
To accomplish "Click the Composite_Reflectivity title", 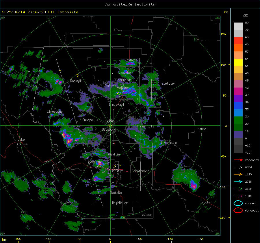I will coord(130,4).
